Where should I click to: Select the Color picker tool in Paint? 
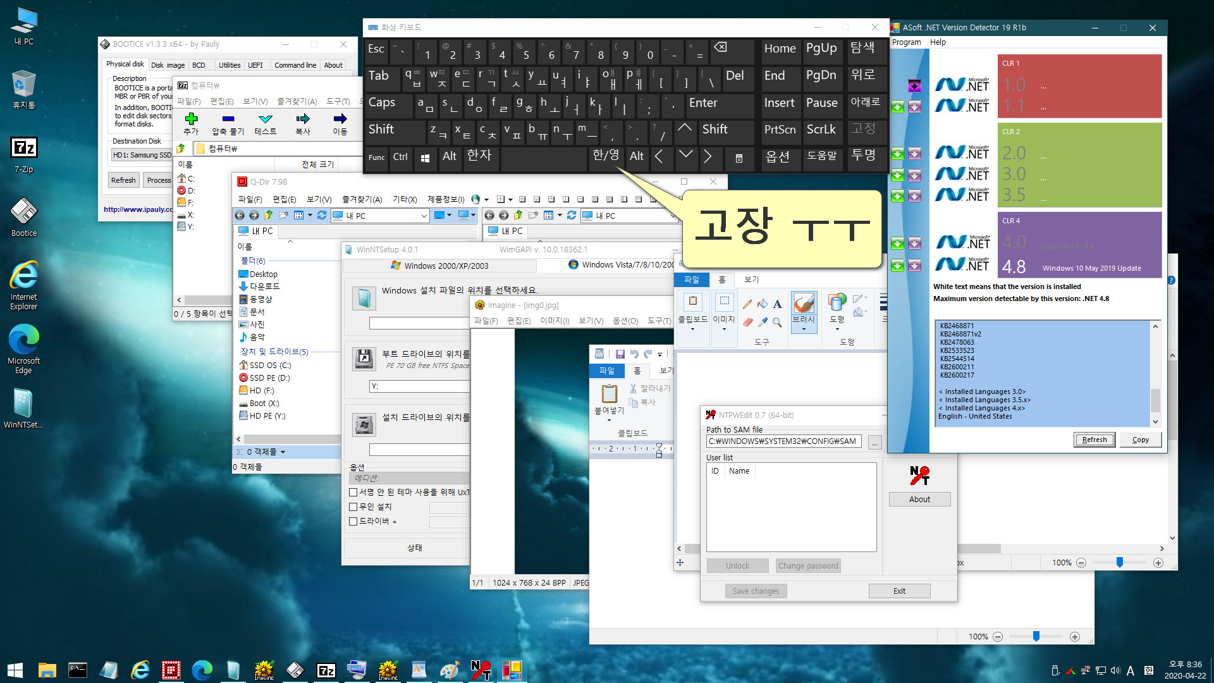coord(763,323)
